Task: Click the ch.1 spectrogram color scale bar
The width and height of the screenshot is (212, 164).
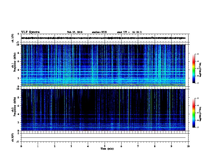Action: coord(194,69)
